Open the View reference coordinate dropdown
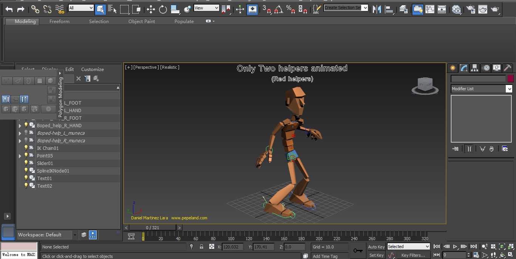 pyautogui.click(x=206, y=8)
